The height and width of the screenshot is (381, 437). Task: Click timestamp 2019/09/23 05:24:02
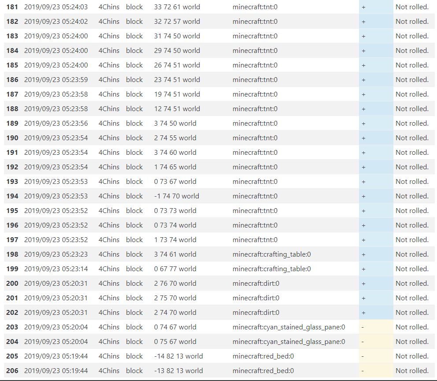tap(56, 22)
